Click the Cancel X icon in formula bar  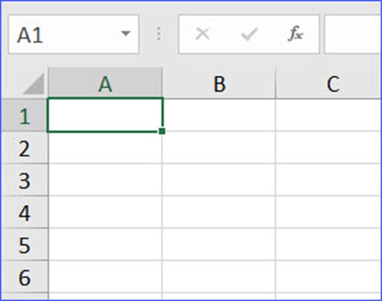tap(203, 34)
